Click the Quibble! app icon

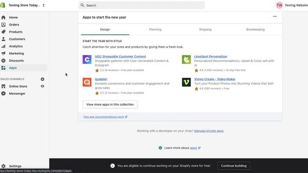point(87,82)
